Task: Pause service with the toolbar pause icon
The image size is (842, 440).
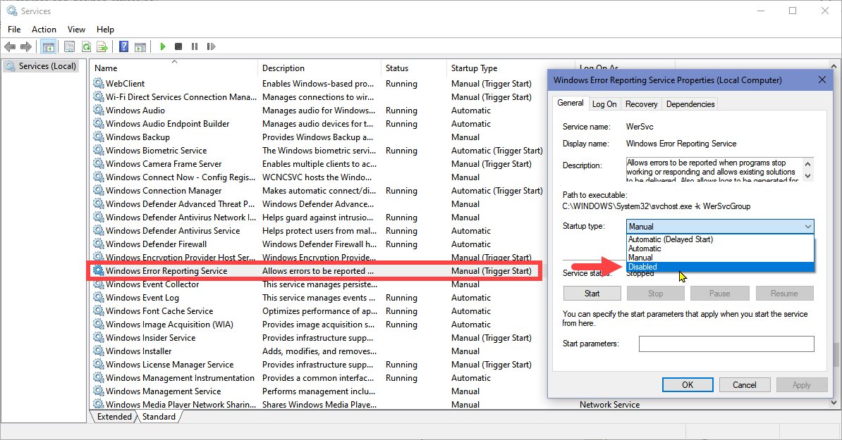Action: (x=195, y=46)
